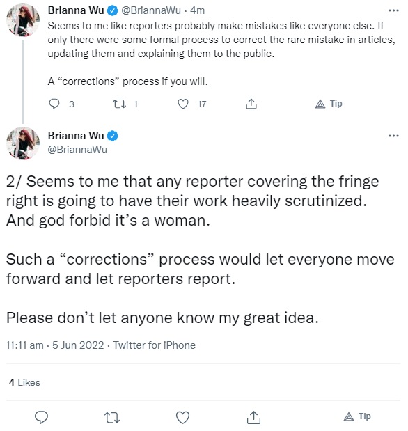Viewport: 408px width, 431px height.
Task: Open more options menu on main tweet
Action: (393, 136)
